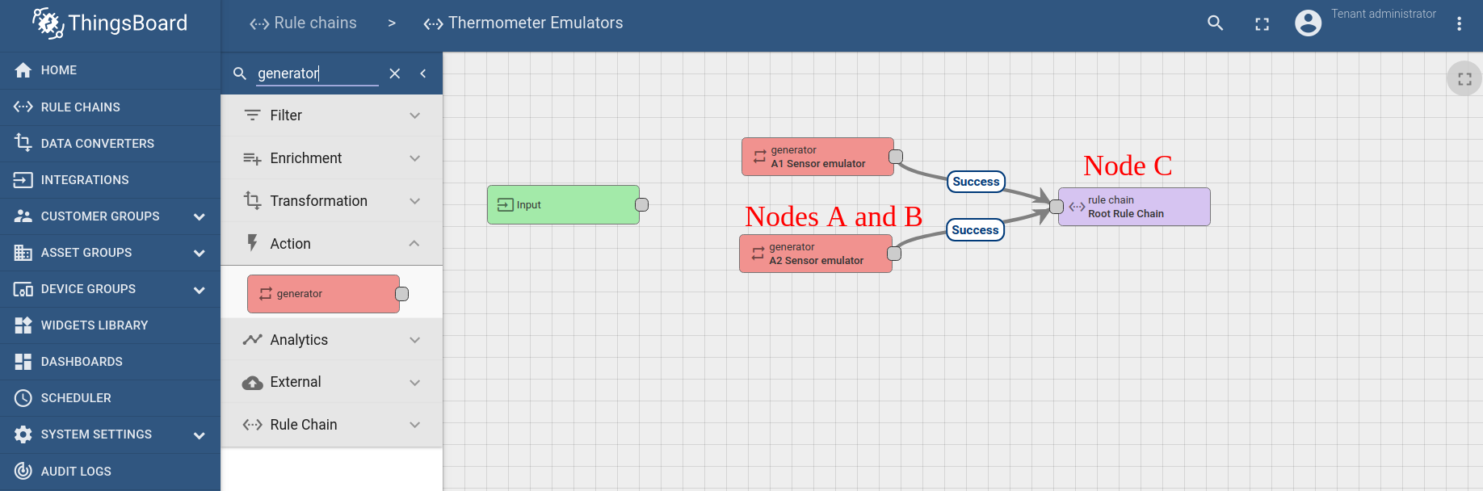The height and width of the screenshot is (491, 1483).
Task: Select the A1 Sensor emulator node
Action: [817, 157]
